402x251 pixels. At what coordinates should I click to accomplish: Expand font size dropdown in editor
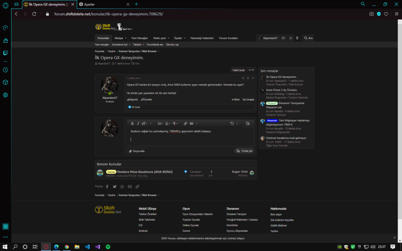tap(144, 123)
